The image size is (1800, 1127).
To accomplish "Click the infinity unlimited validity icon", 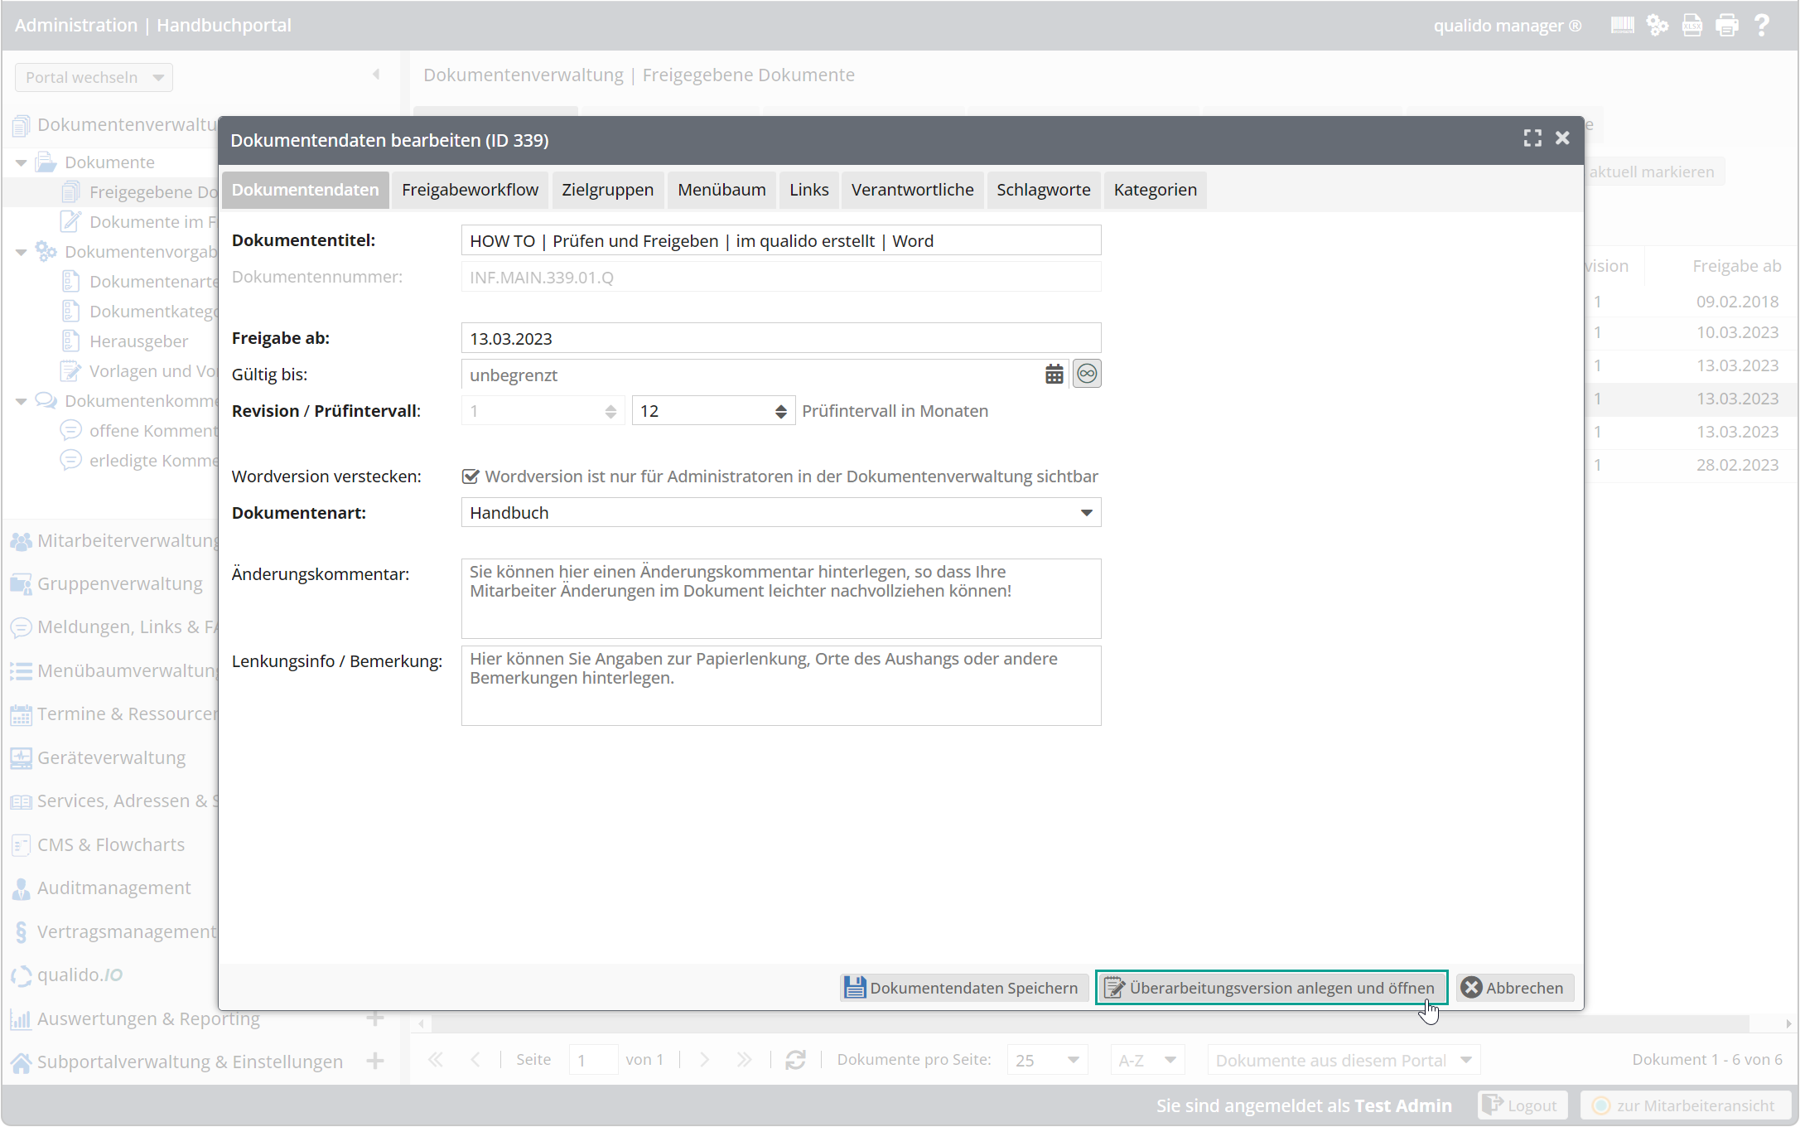I will (x=1087, y=375).
